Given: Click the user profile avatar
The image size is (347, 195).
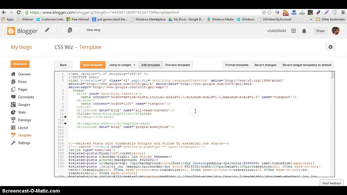Looking at the screenshot, I should 336,31.
